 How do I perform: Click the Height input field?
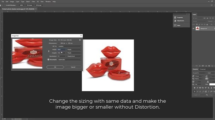click(x=61, y=53)
